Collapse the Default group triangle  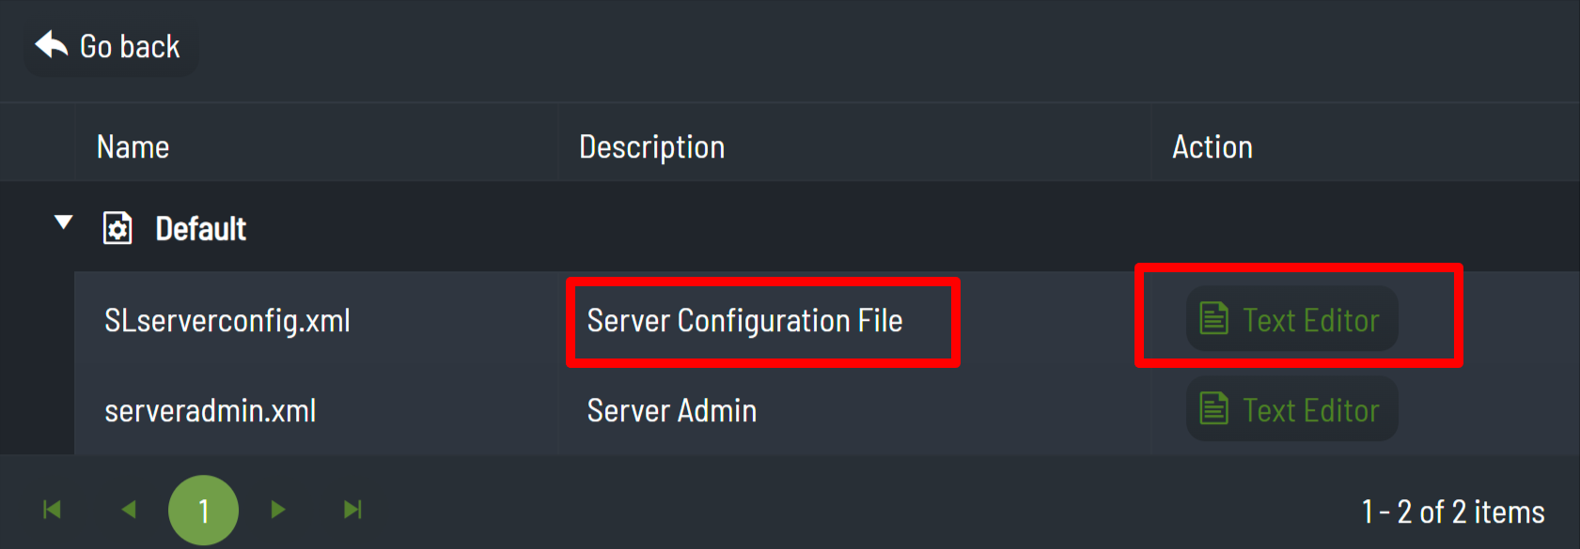coord(64,223)
